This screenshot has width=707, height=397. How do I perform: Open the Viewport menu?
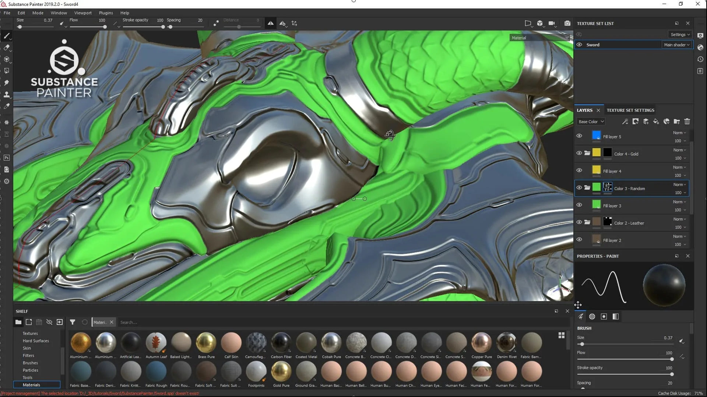pos(82,12)
